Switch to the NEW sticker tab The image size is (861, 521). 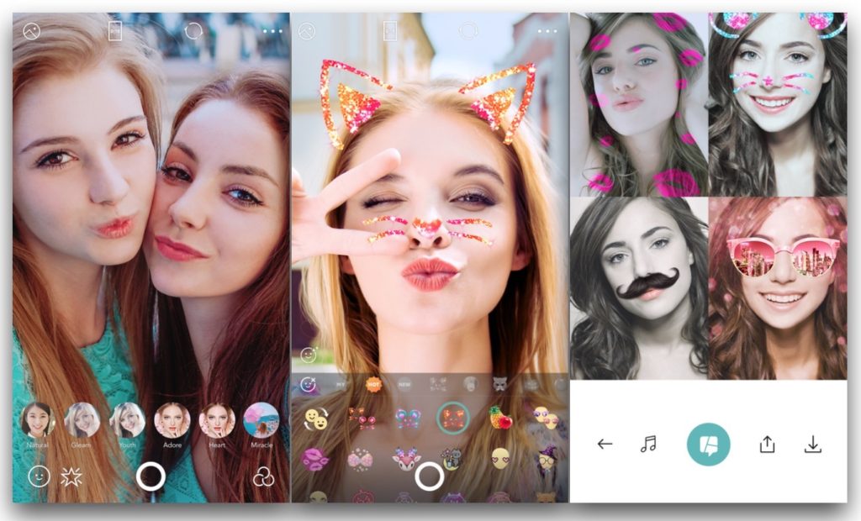tap(404, 384)
